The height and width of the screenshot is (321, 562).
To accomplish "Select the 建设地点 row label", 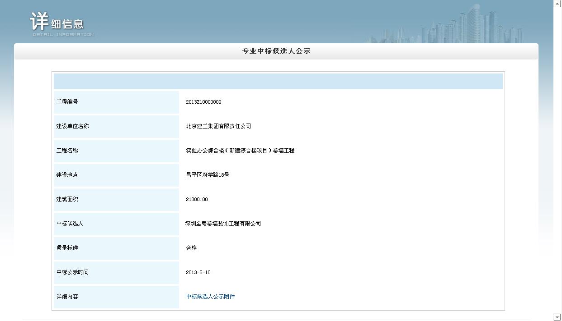I will pos(67,175).
